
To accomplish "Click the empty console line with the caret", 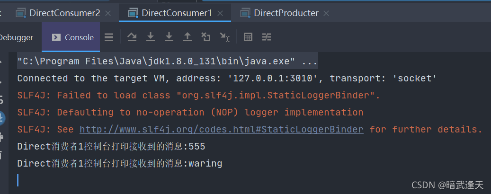I will point(250,180).
